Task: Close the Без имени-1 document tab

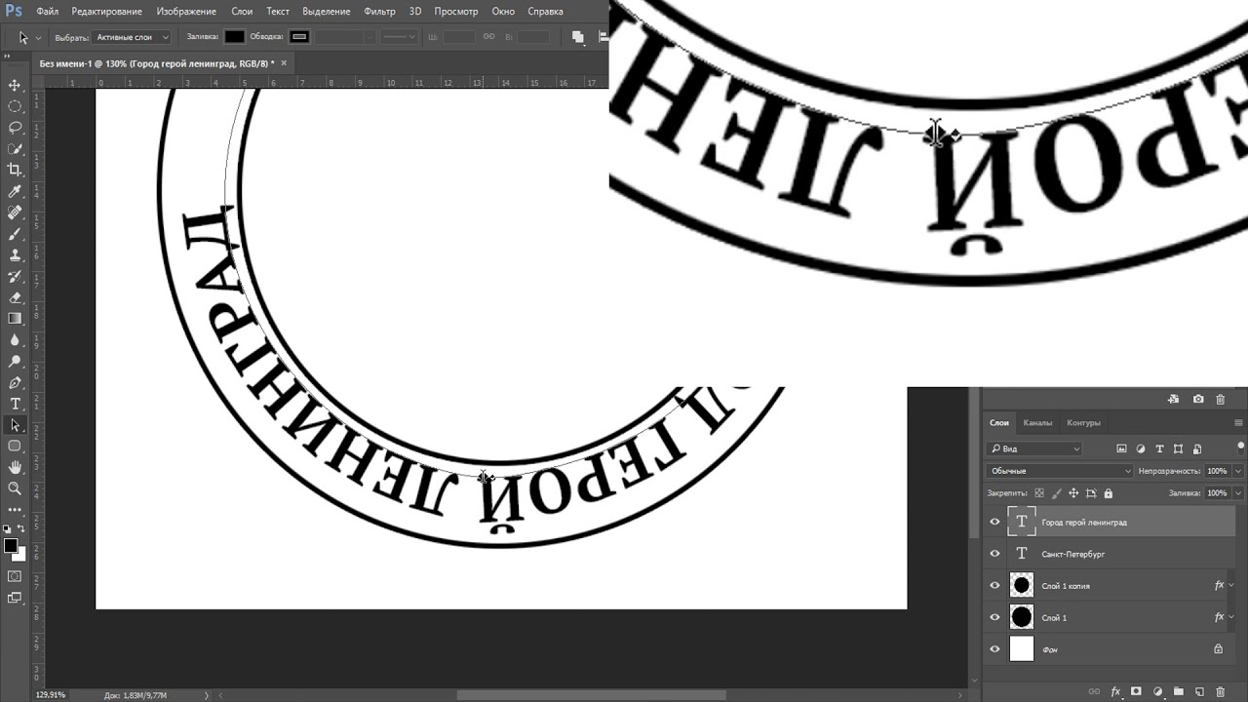Action: click(284, 63)
